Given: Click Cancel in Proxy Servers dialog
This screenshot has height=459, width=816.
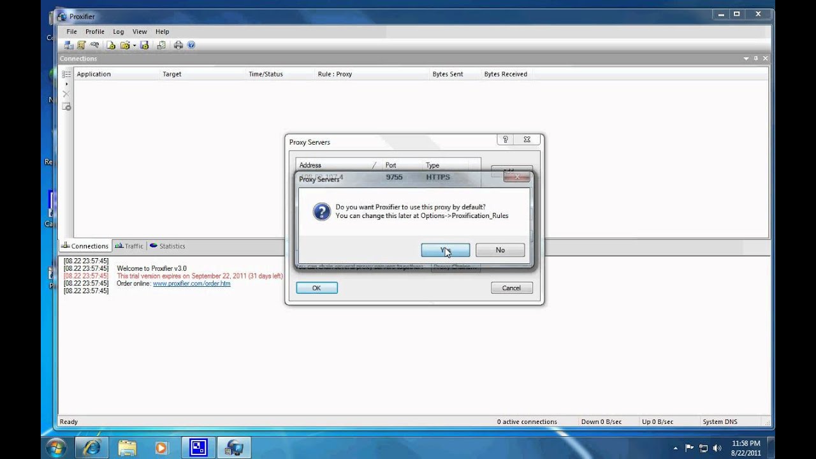Looking at the screenshot, I should tap(511, 288).
